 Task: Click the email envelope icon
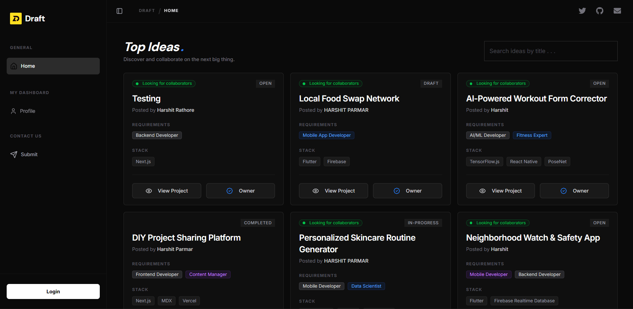617,11
